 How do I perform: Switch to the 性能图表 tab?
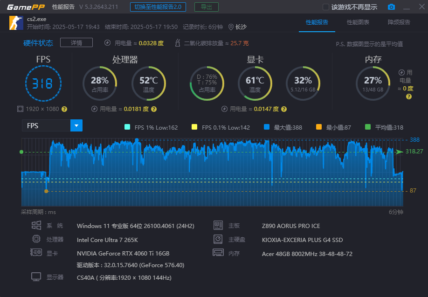click(358, 22)
